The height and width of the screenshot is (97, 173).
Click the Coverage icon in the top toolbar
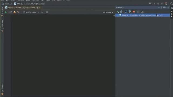coord(162,4)
